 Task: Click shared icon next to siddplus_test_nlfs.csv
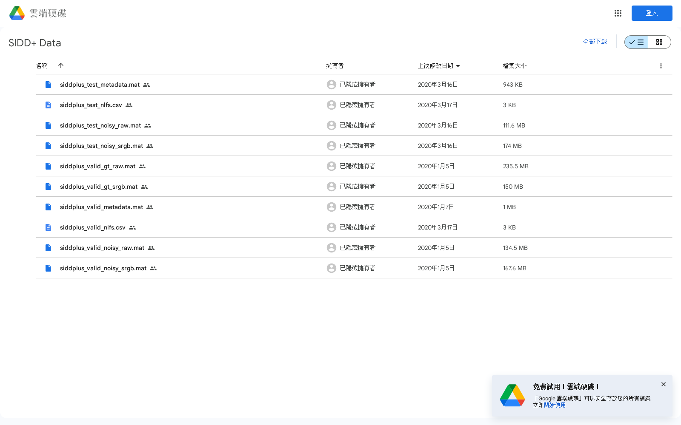[129, 105]
